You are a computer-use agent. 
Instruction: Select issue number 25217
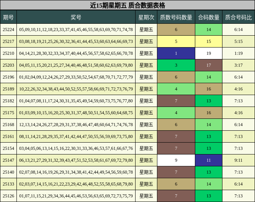pyautogui.click(x=8, y=41)
